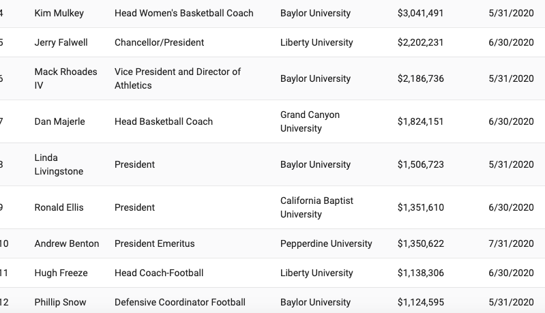Click Pepperdine University cell
The height and width of the screenshot is (313, 545).
tap(326, 243)
